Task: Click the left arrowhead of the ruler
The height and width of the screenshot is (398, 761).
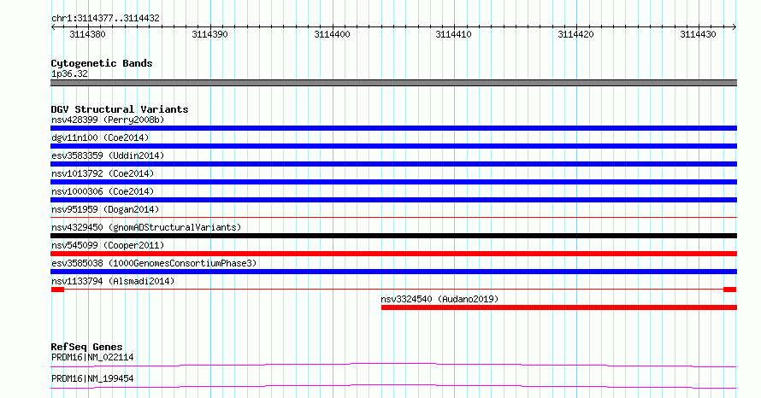Action: (x=53, y=27)
